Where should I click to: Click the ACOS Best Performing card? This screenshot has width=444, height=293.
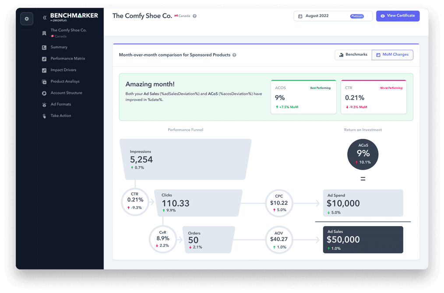[x=303, y=97]
